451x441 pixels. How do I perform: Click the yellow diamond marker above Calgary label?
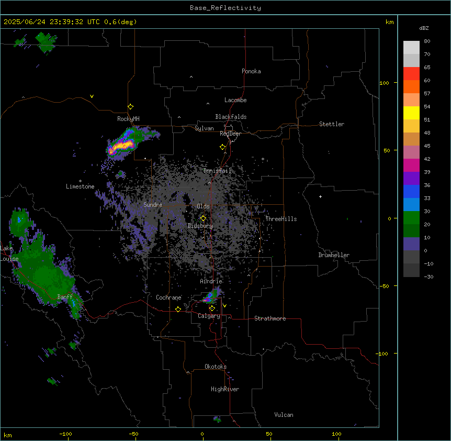(212, 308)
